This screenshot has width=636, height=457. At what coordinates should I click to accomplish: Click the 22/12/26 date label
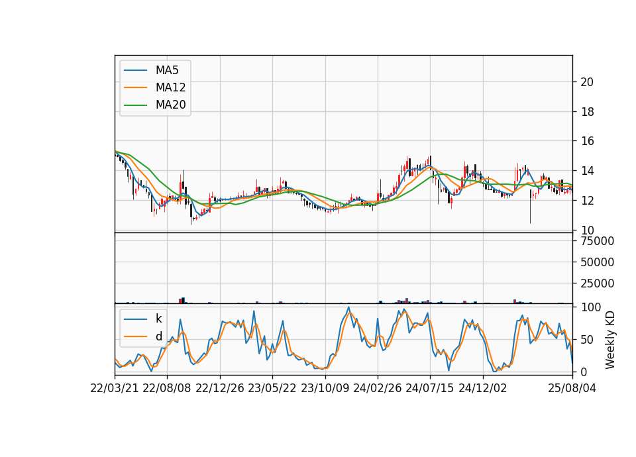coord(220,389)
